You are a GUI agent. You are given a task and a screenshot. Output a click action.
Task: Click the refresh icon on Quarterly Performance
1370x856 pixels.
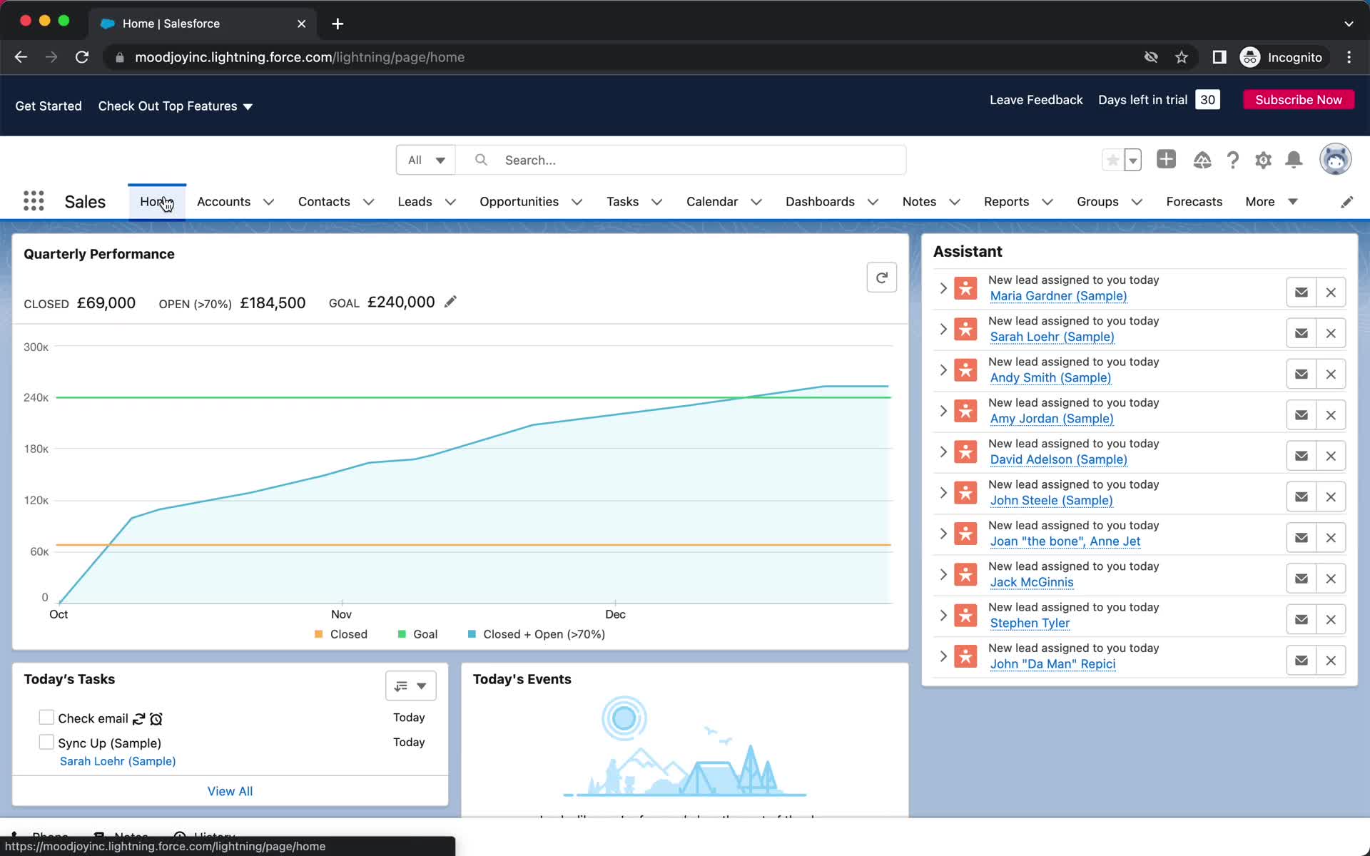coord(881,277)
